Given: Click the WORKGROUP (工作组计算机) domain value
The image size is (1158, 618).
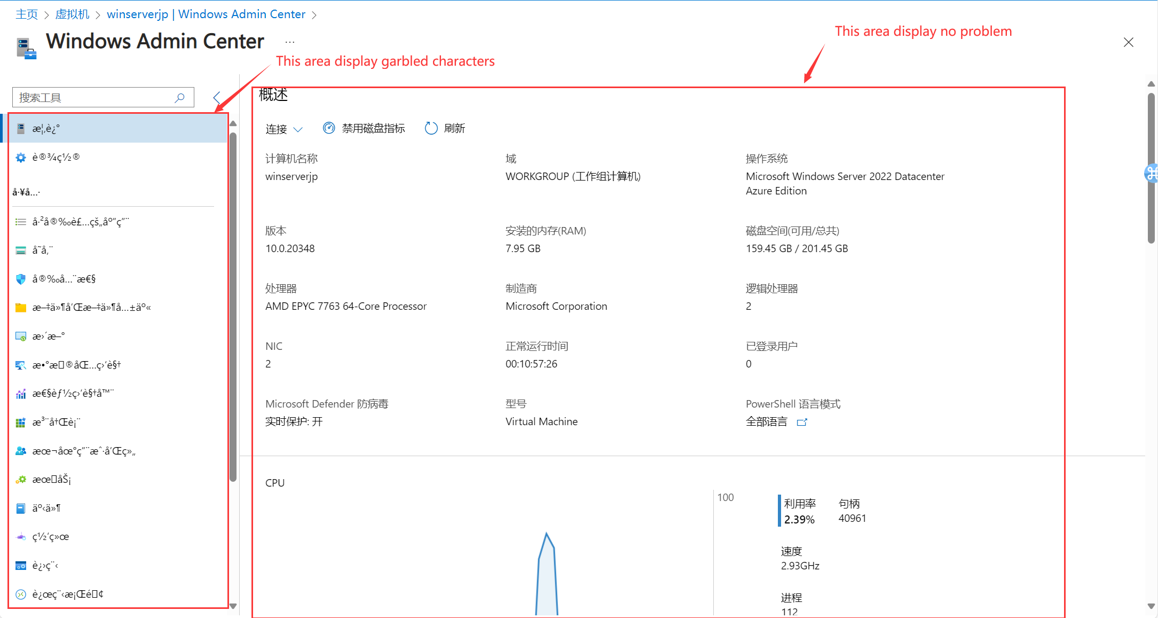Looking at the screenshot, I should click(573, 176).
